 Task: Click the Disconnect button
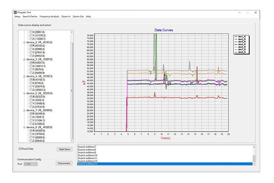64,163
